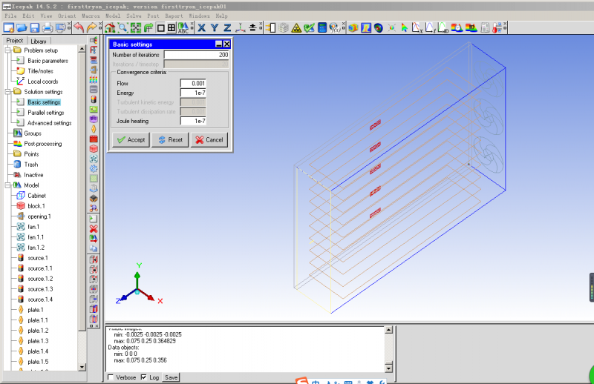594x384 pixels.
Task: Switch to the Library tab
Action: click(39, 41)
